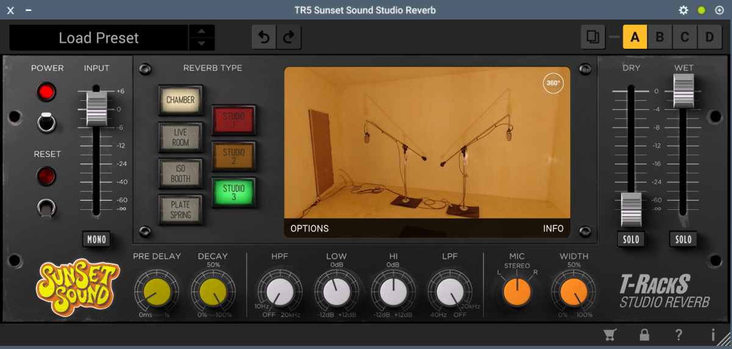
Task: Click the WIDTH 50% value
Action: coord(574,265)
